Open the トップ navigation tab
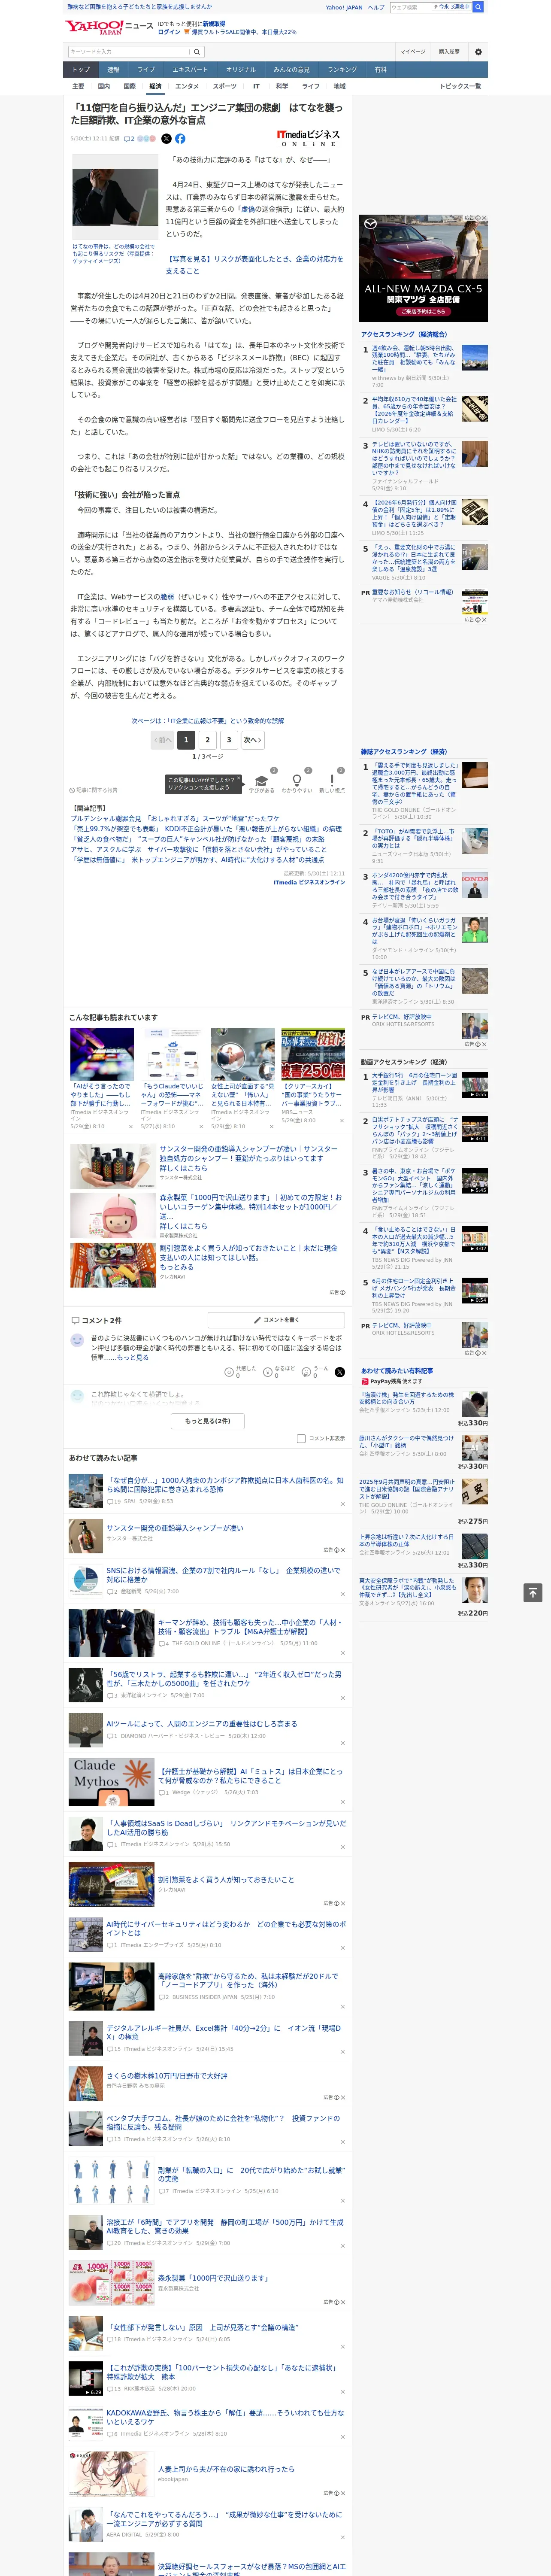 coord(81,70)
